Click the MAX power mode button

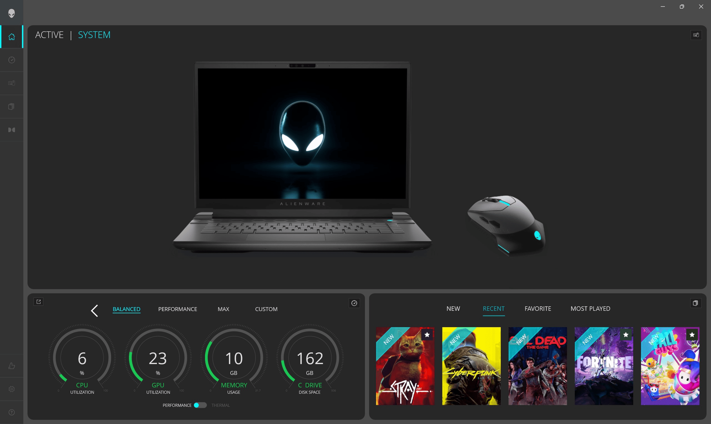click(x=223, y=309)
